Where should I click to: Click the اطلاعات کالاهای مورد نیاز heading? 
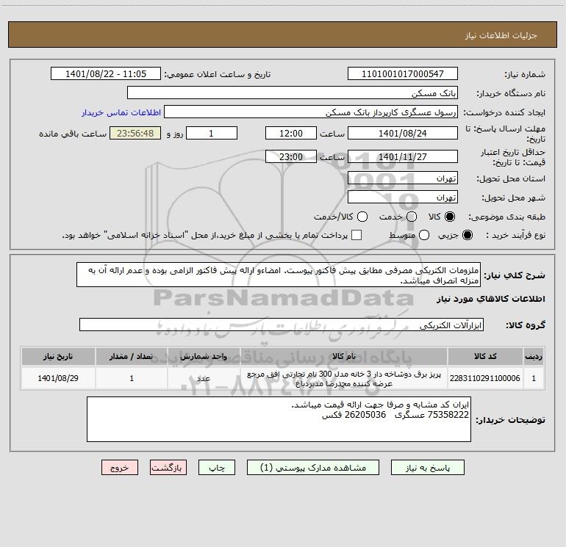point(490,299)
